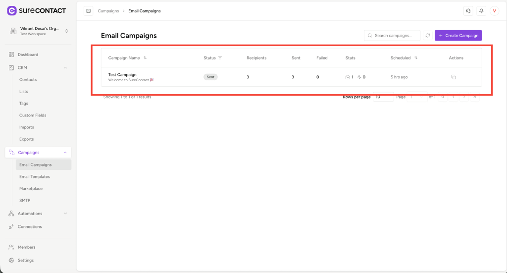507x273 pixels.
Task: Open the Marketplace page
Action: point(31,189)
